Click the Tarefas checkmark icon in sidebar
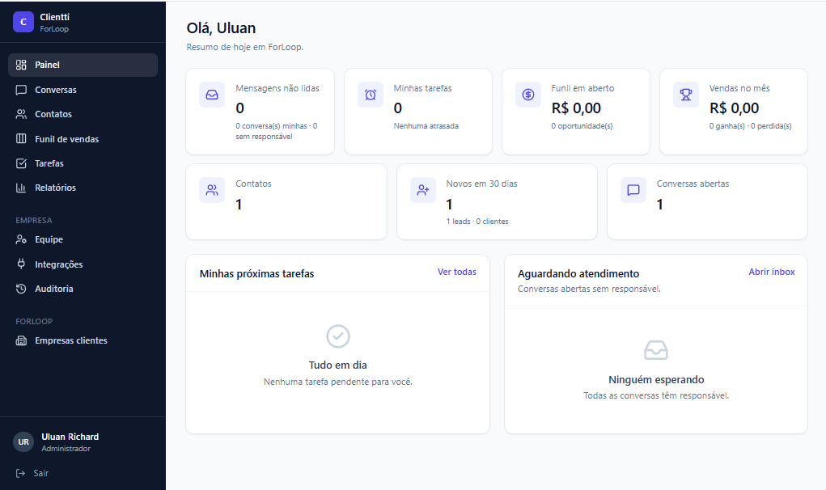 (x=21, y=163)
